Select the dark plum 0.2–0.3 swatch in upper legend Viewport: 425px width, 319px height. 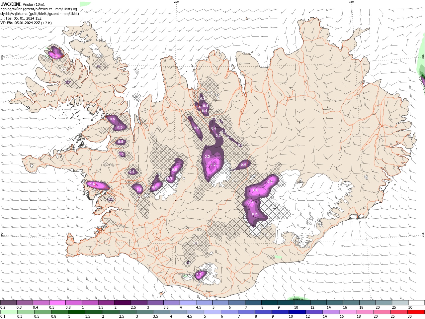9,303
